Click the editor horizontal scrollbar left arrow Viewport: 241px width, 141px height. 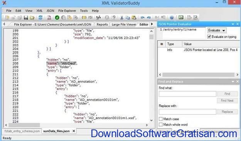point(6,125)
